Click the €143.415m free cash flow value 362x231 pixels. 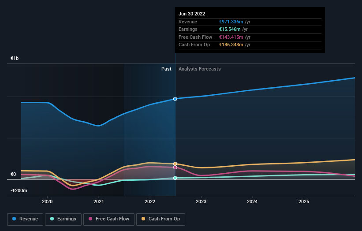pyautogui.click(x=231, y=37)
